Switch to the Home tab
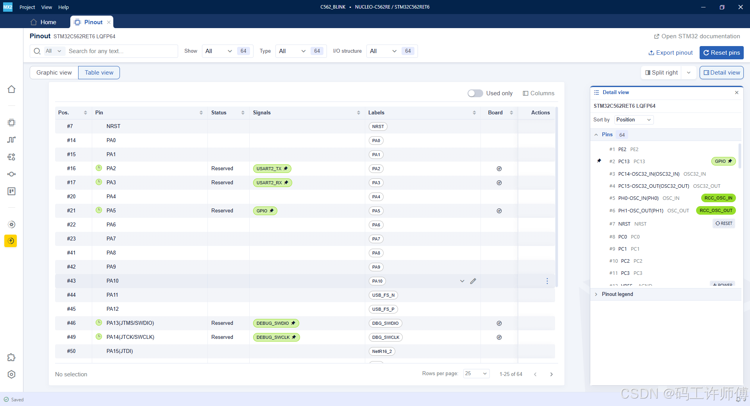This screenshot has width=750, height=406. pos(43,22)
